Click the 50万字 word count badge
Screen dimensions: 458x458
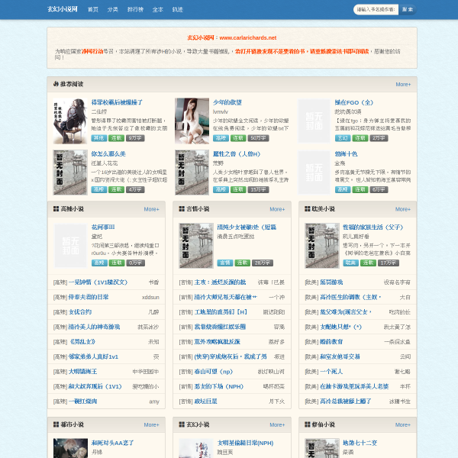[x=258, y=138]
